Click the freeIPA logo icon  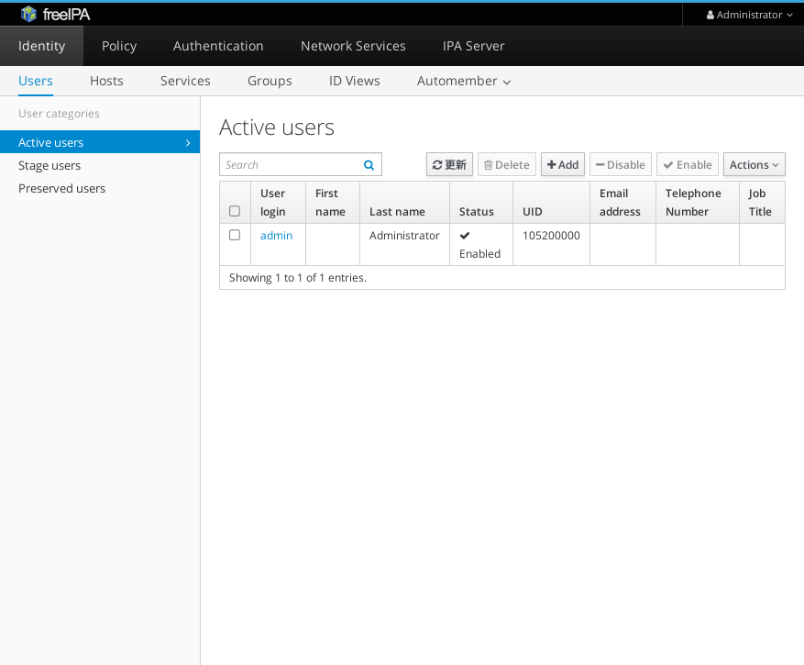[x=28, y=14]
